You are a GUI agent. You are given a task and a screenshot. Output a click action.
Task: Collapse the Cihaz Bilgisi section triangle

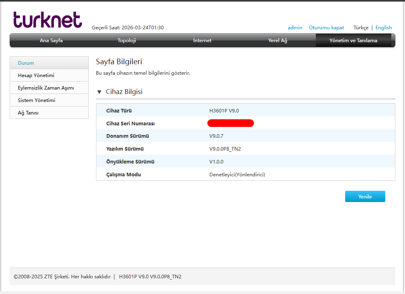coord(99,92)
